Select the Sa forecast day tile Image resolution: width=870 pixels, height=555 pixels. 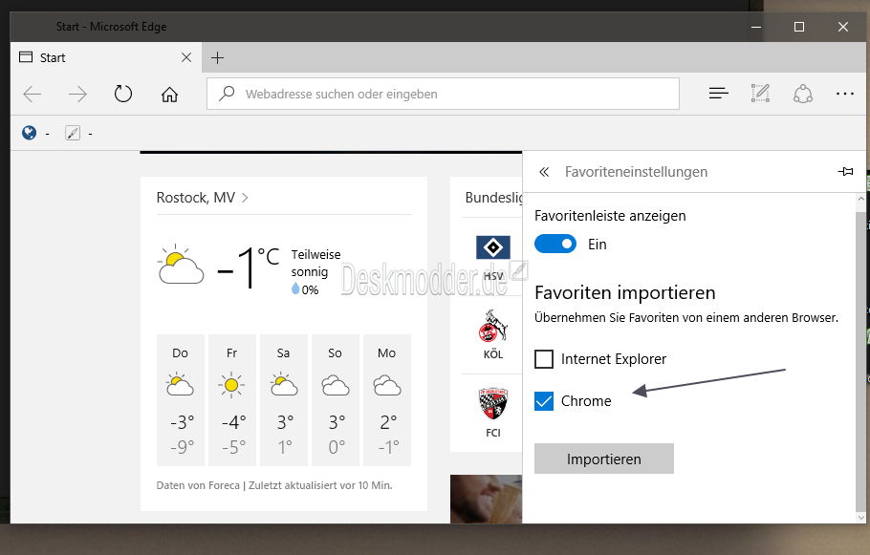pyautogui.click(x=284, y=399)
